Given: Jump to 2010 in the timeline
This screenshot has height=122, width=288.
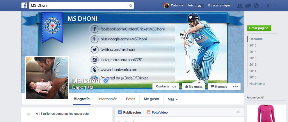Looking at the screenshot, I should pos(253,77).
